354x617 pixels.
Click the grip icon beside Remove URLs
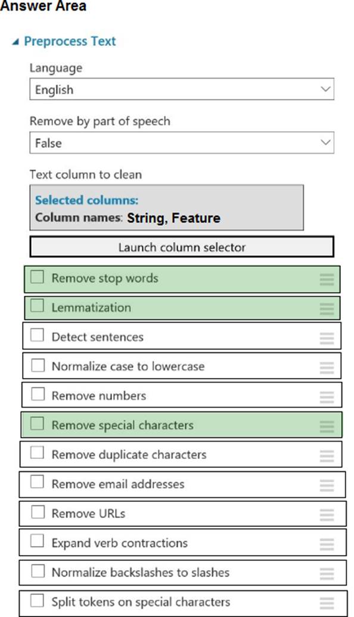[327, 514]
